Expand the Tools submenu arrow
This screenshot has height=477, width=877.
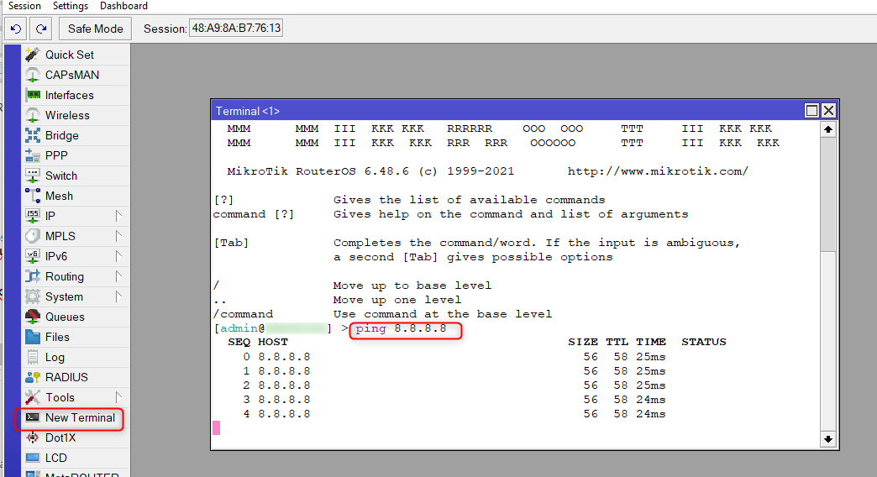pyautogui.click(x=118, y=397)
